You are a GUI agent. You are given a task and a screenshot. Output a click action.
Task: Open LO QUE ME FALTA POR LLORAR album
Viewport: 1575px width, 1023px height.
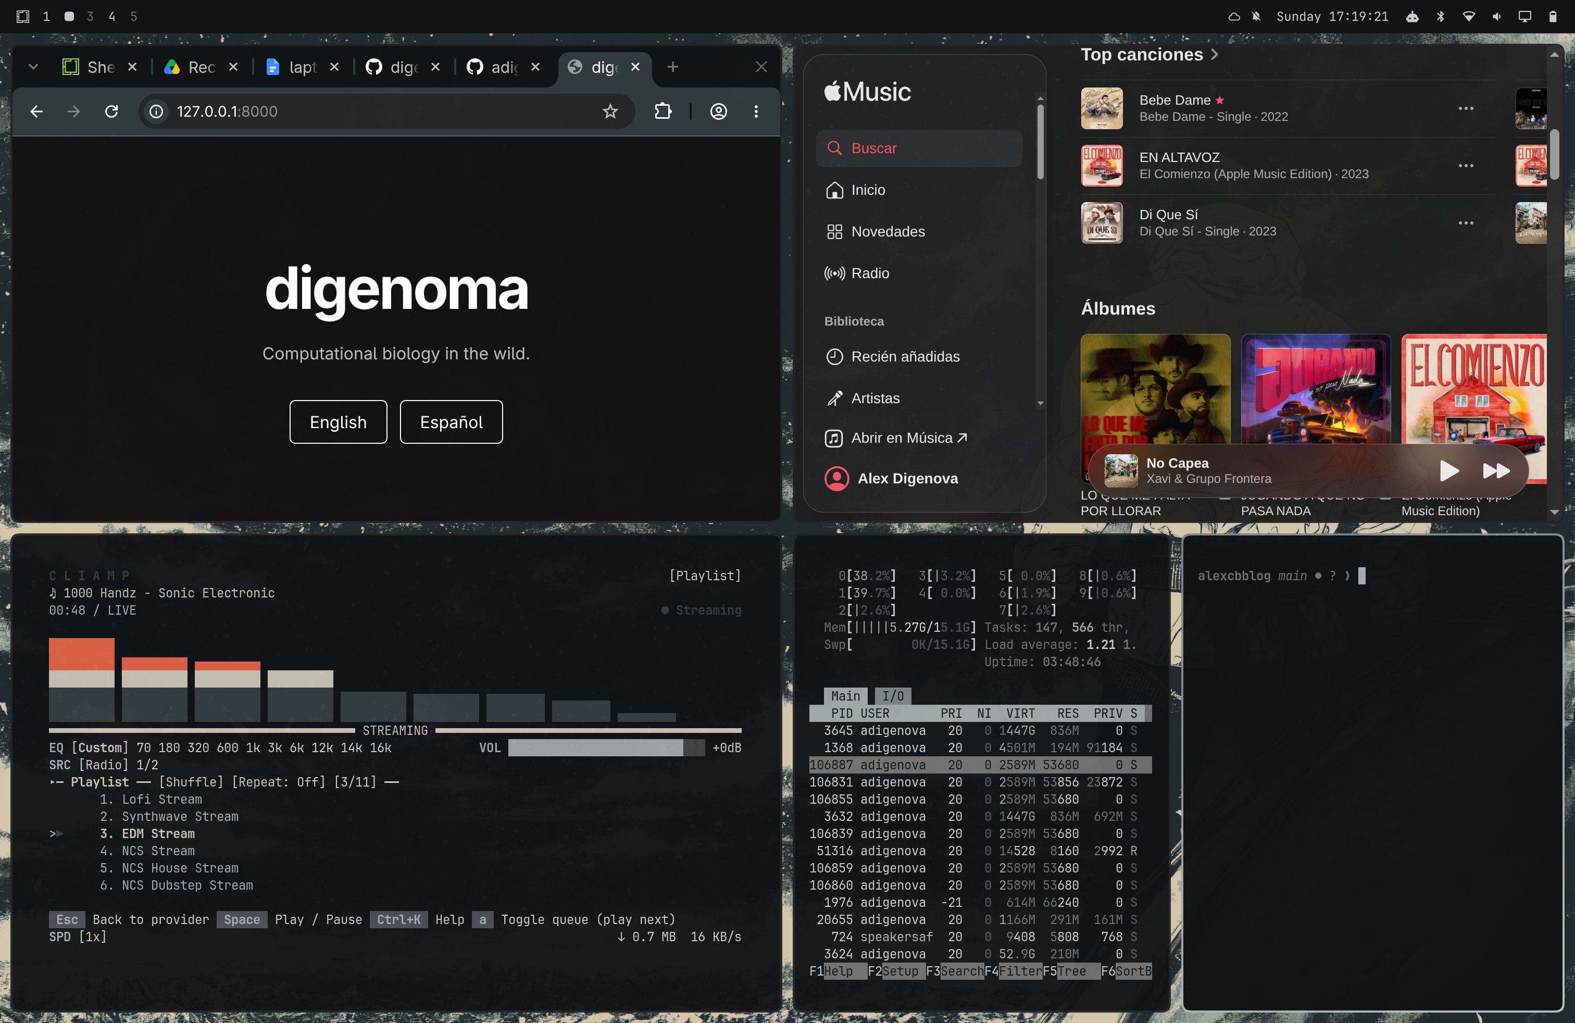pos(1155,391)
